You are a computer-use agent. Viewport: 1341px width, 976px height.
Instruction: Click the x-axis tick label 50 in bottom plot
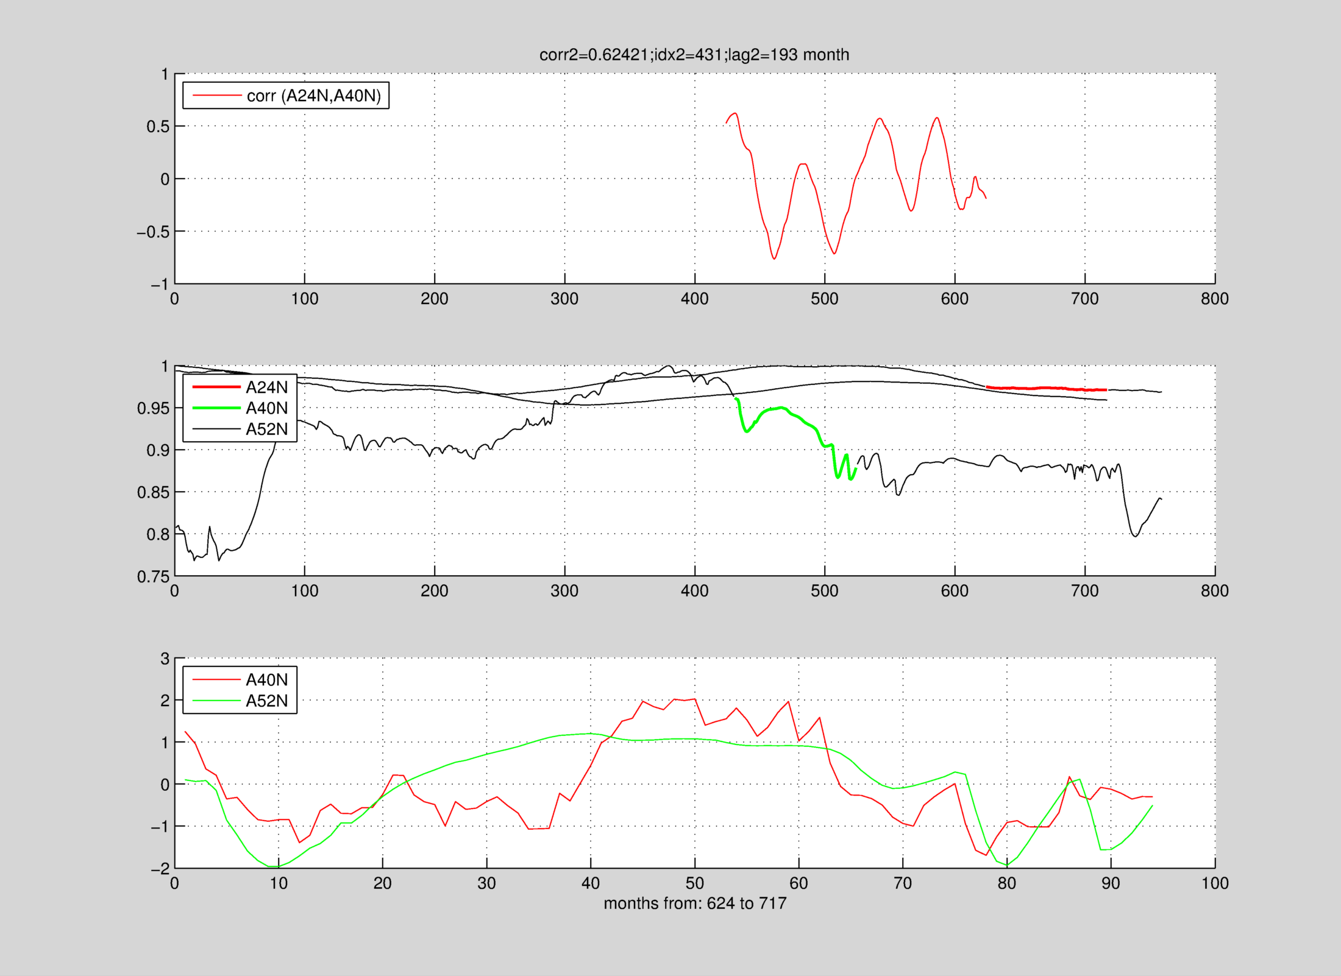click(x=694, y=883)
